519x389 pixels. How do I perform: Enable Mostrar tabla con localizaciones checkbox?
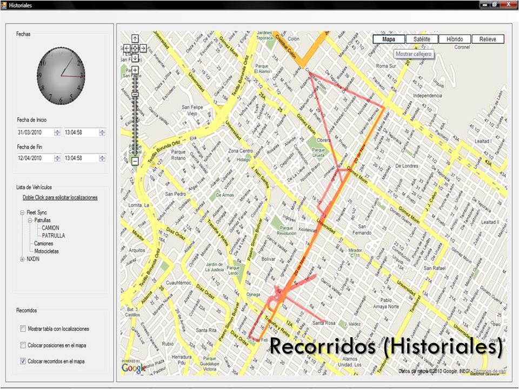point(23,329)
